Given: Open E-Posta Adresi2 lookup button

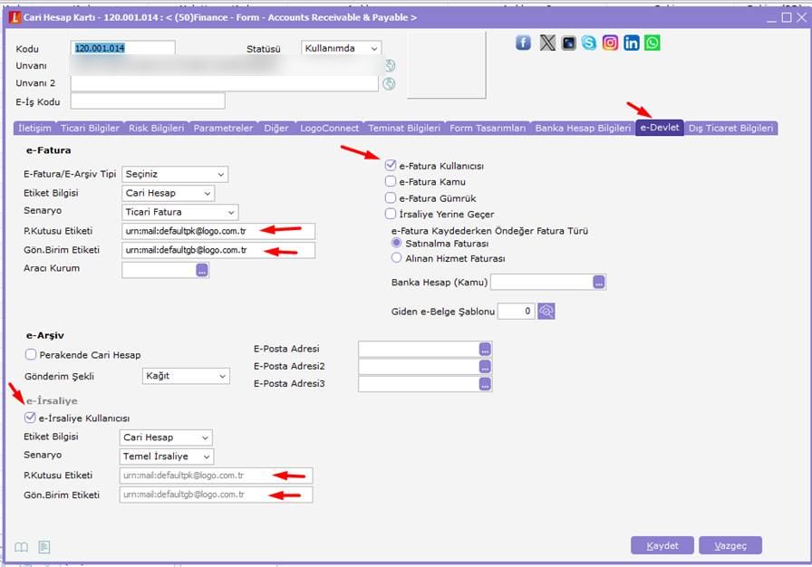Looking at the screenshot, I should point(485,367).
